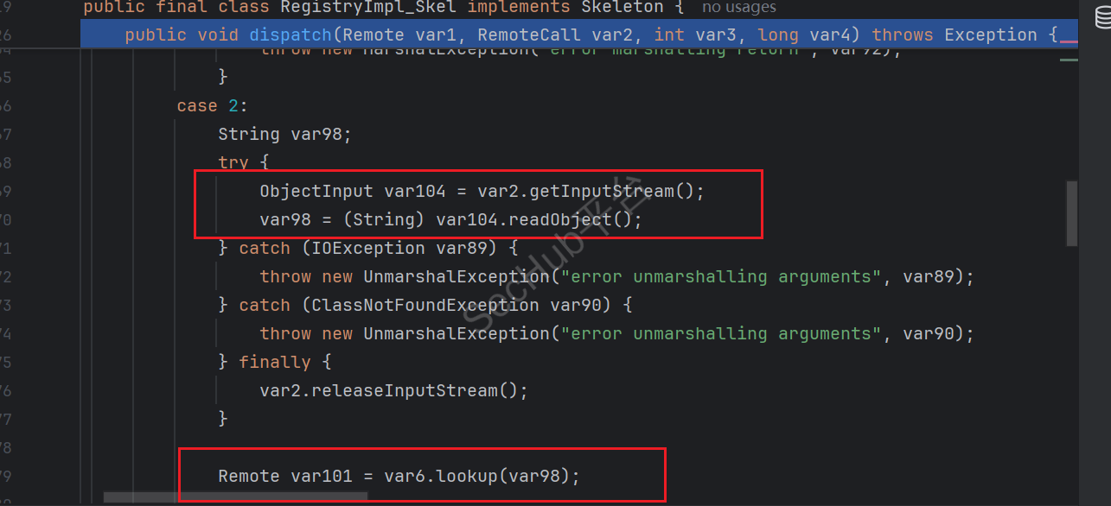
Task: Click the red error stripe mark
Action: pyautogui.click(x=1069, y=41)
